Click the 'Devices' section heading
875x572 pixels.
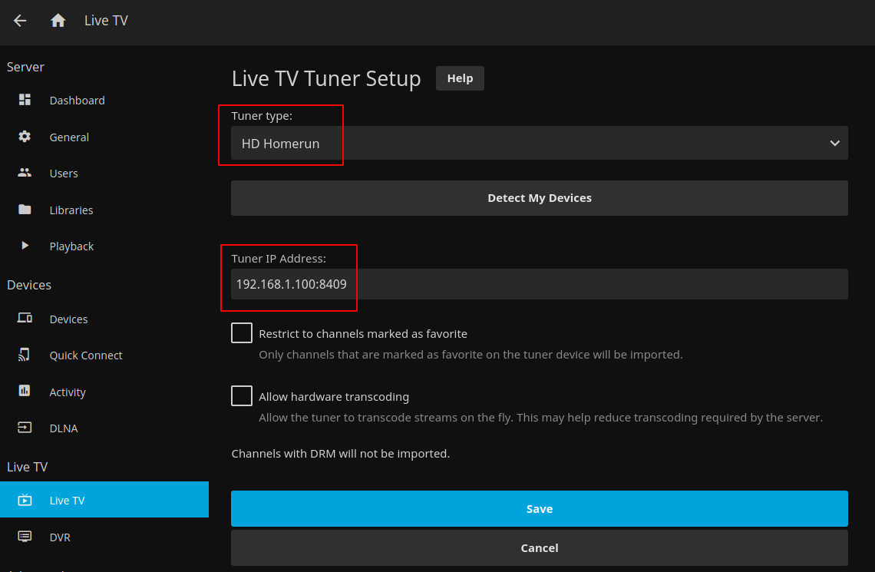pyautogui.click(x=29, y=285)
